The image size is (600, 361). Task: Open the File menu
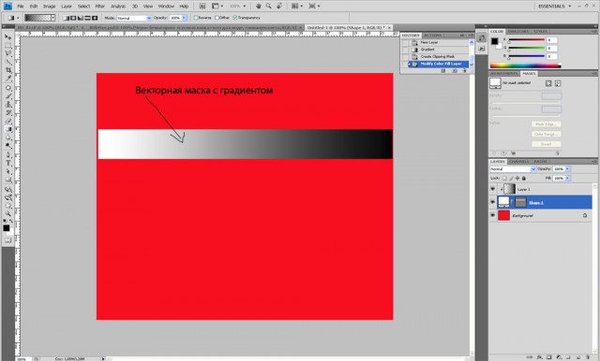(x=21, y=7)
